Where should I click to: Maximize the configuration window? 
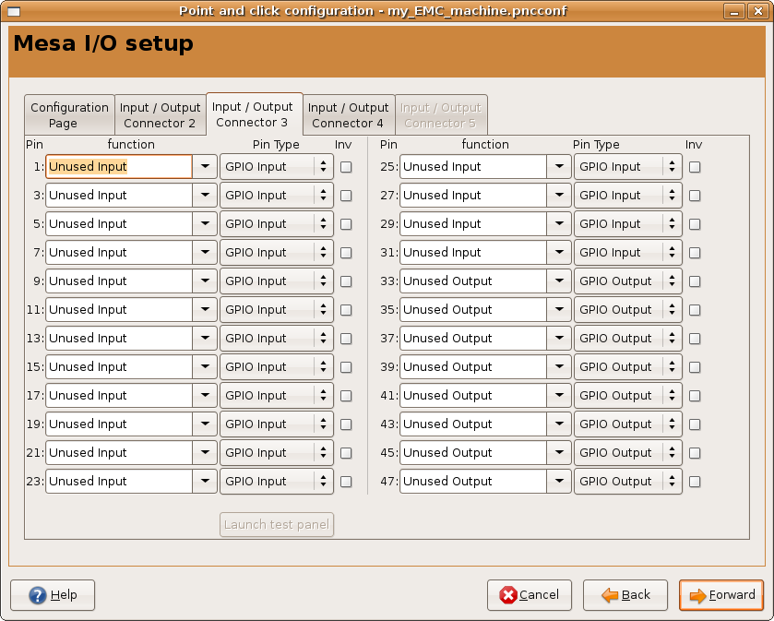coord(745,10)
